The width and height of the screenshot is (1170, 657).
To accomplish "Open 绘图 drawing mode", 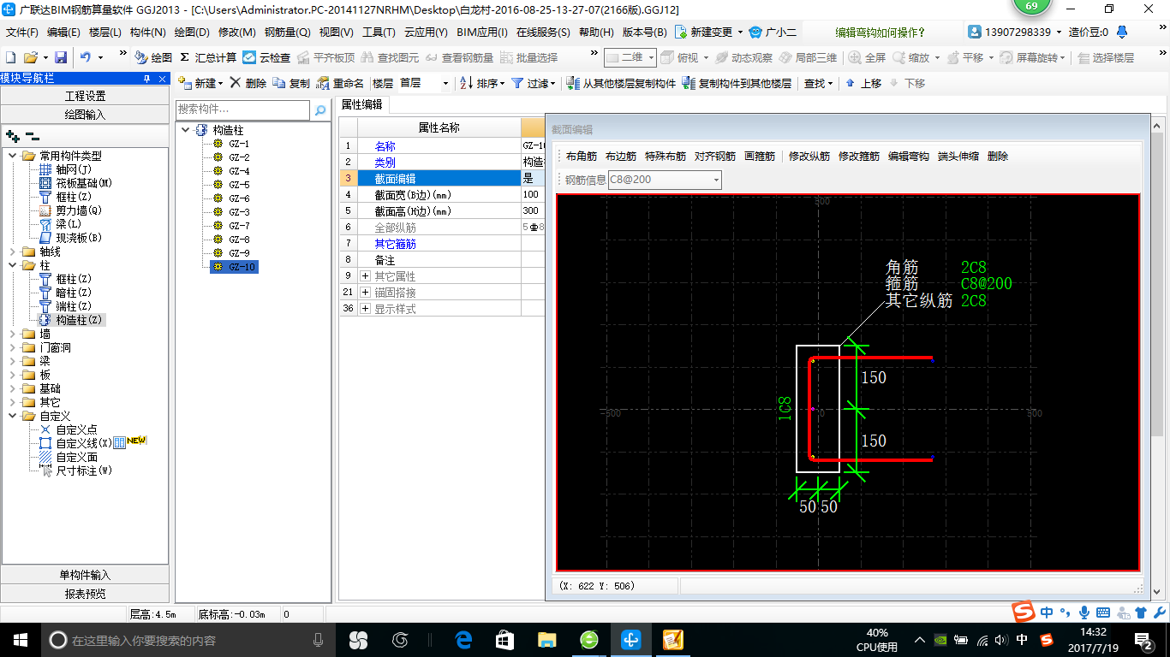I will 153,57.
